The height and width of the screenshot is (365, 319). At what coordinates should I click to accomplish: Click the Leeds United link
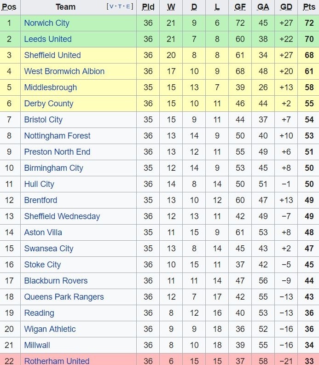pos(48,39)
